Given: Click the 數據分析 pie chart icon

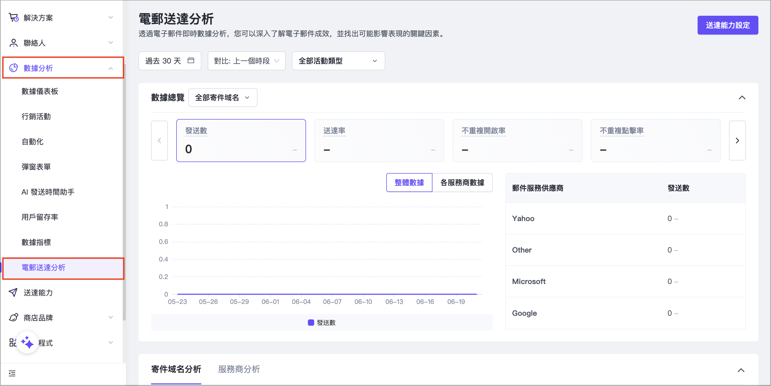Looking at the screenshot, I should [13, 68].
